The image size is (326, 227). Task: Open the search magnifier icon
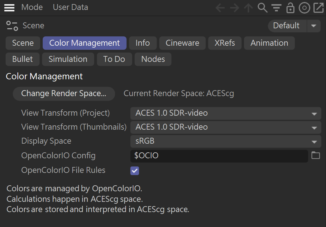pos(262,8)
